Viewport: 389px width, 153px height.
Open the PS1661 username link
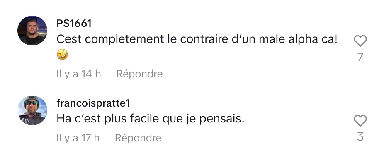click(74, 24)
